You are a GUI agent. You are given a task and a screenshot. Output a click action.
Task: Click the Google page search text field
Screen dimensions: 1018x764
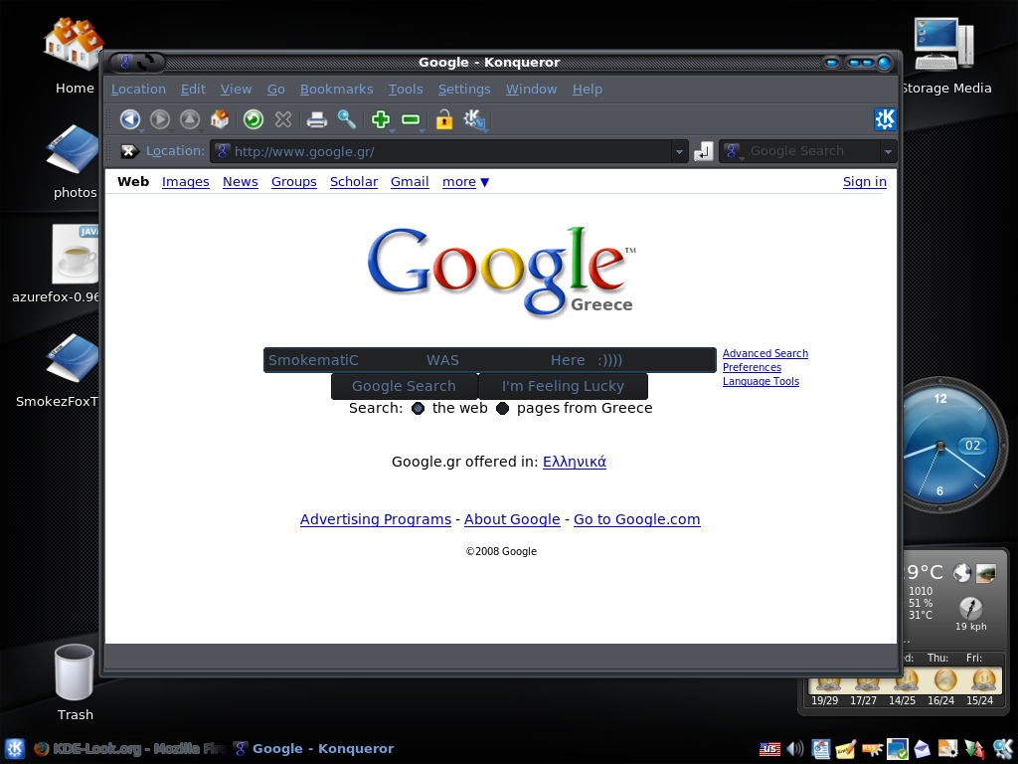pyautogui.click(x=489, y=360)
